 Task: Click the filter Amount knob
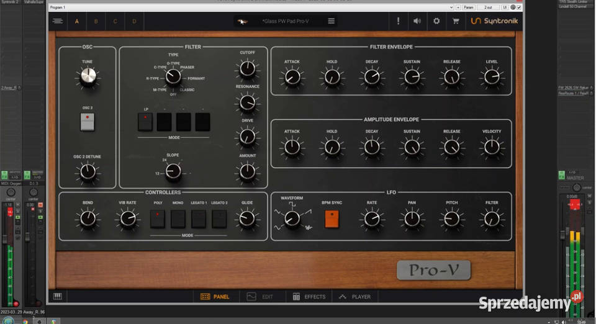pyautogui.click(x=248, y=172)
